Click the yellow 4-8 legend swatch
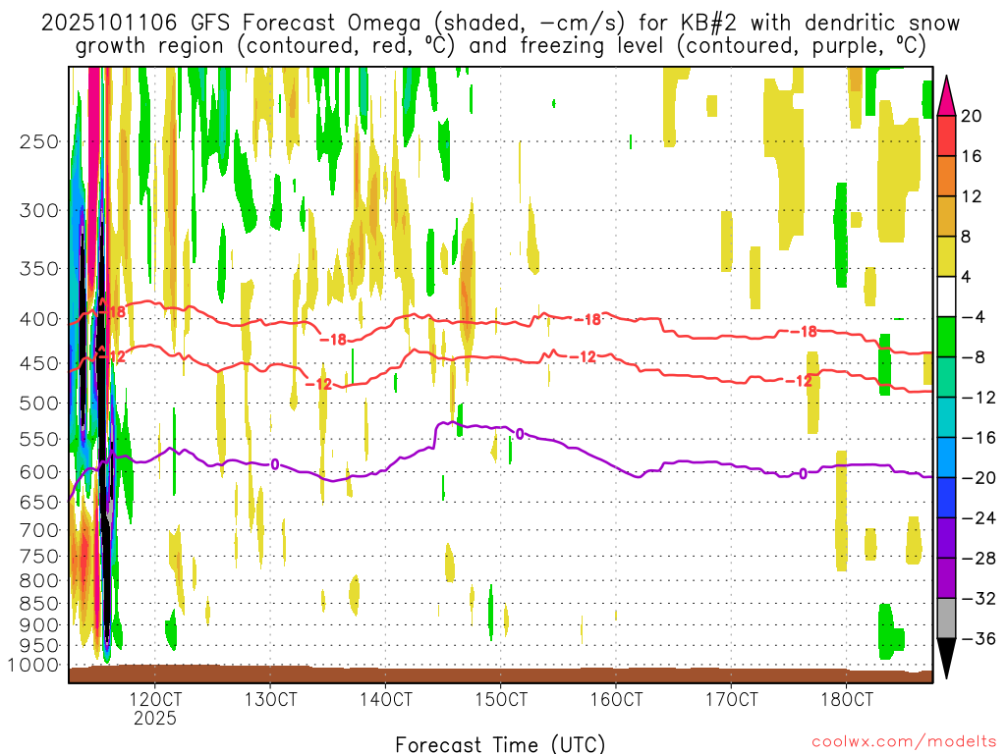The height and width of the screenshot is (754, 1006). pos(946,256)
